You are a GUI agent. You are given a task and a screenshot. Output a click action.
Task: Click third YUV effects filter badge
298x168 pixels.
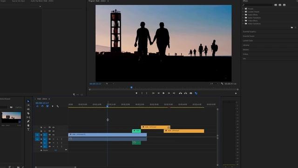point(284,5)
